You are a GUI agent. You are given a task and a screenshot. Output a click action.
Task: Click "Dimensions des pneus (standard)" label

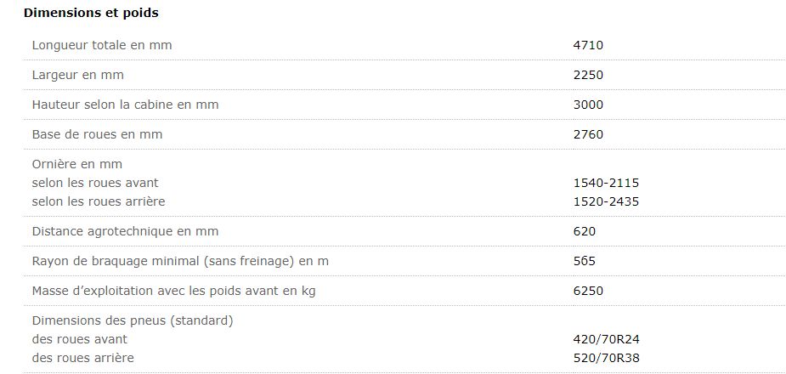pyautogui.click(x=133, y=320)
